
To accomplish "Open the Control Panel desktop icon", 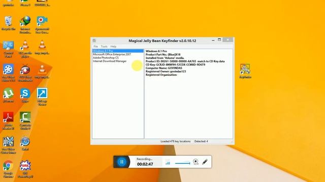I will click(x=8, y=49).
